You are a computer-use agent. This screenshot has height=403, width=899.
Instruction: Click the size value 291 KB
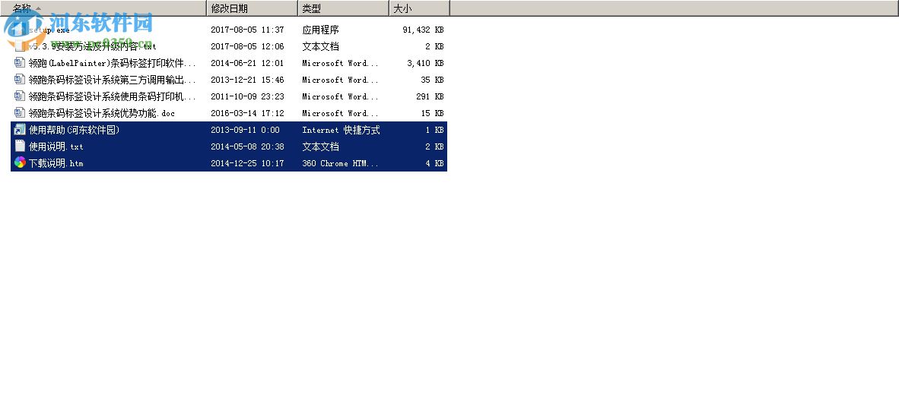click(430, 96)
